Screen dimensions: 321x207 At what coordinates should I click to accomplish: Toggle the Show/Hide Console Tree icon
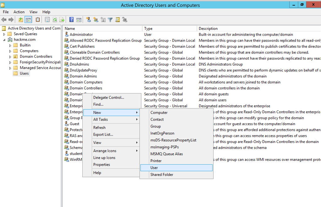click(29, 20)
